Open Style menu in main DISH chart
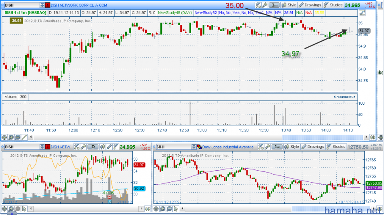The height and width of the screenshot is (215, 384). pyautogui.click(x=289, y=5)
